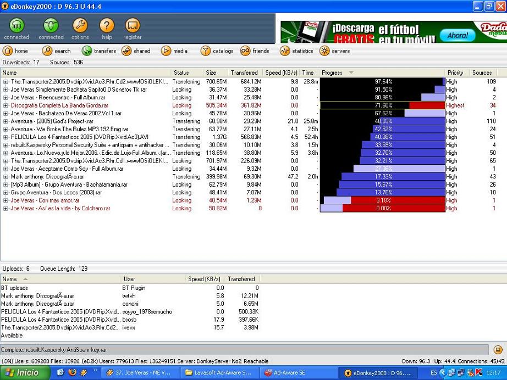Expand Mp3 Album Grupo Aventura Bachatamania row
Screen dimensions: 507x380
5,185
